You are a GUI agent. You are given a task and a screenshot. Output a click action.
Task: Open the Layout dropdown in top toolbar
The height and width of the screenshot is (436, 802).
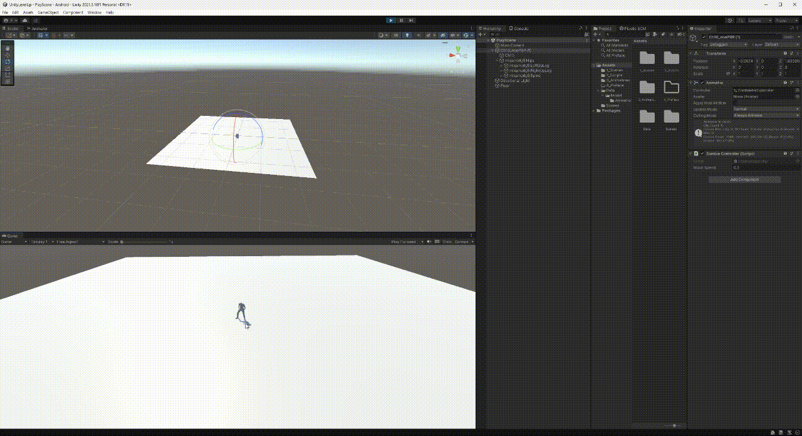coord(786,20)
